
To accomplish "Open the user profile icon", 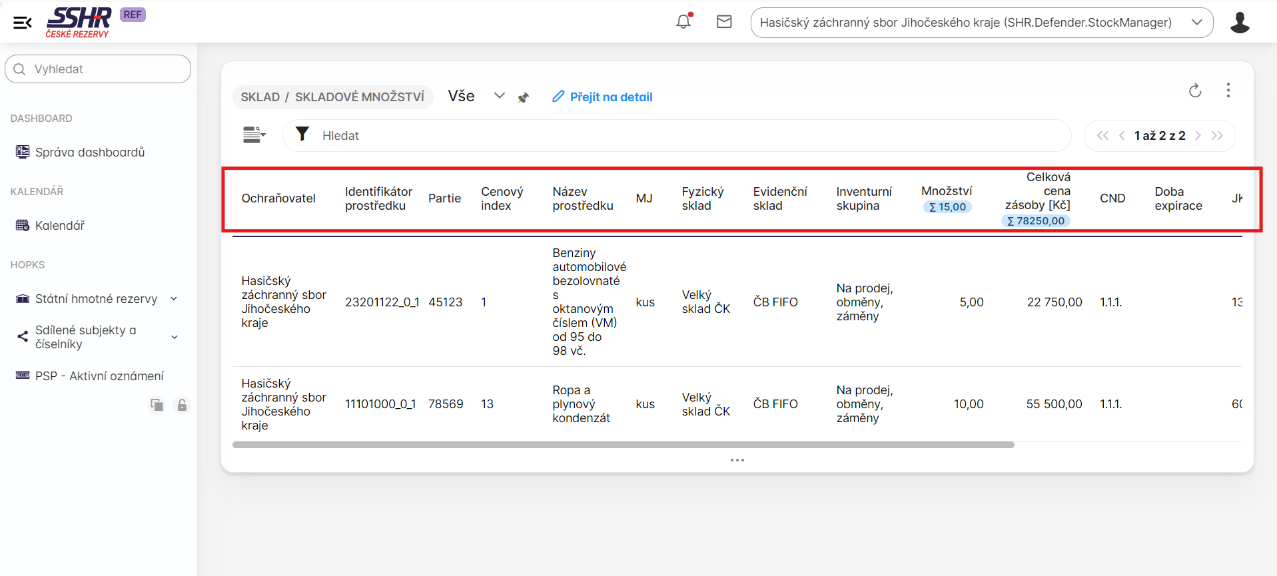I will 1239,23.
